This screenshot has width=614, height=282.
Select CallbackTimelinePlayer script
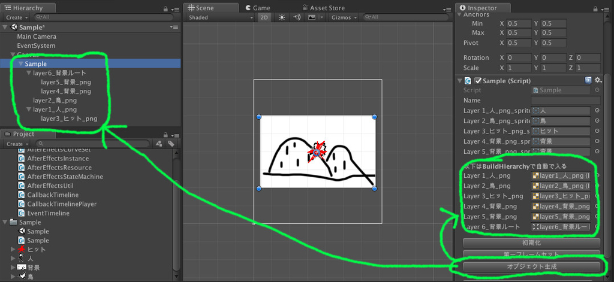(x=62, y=204)
